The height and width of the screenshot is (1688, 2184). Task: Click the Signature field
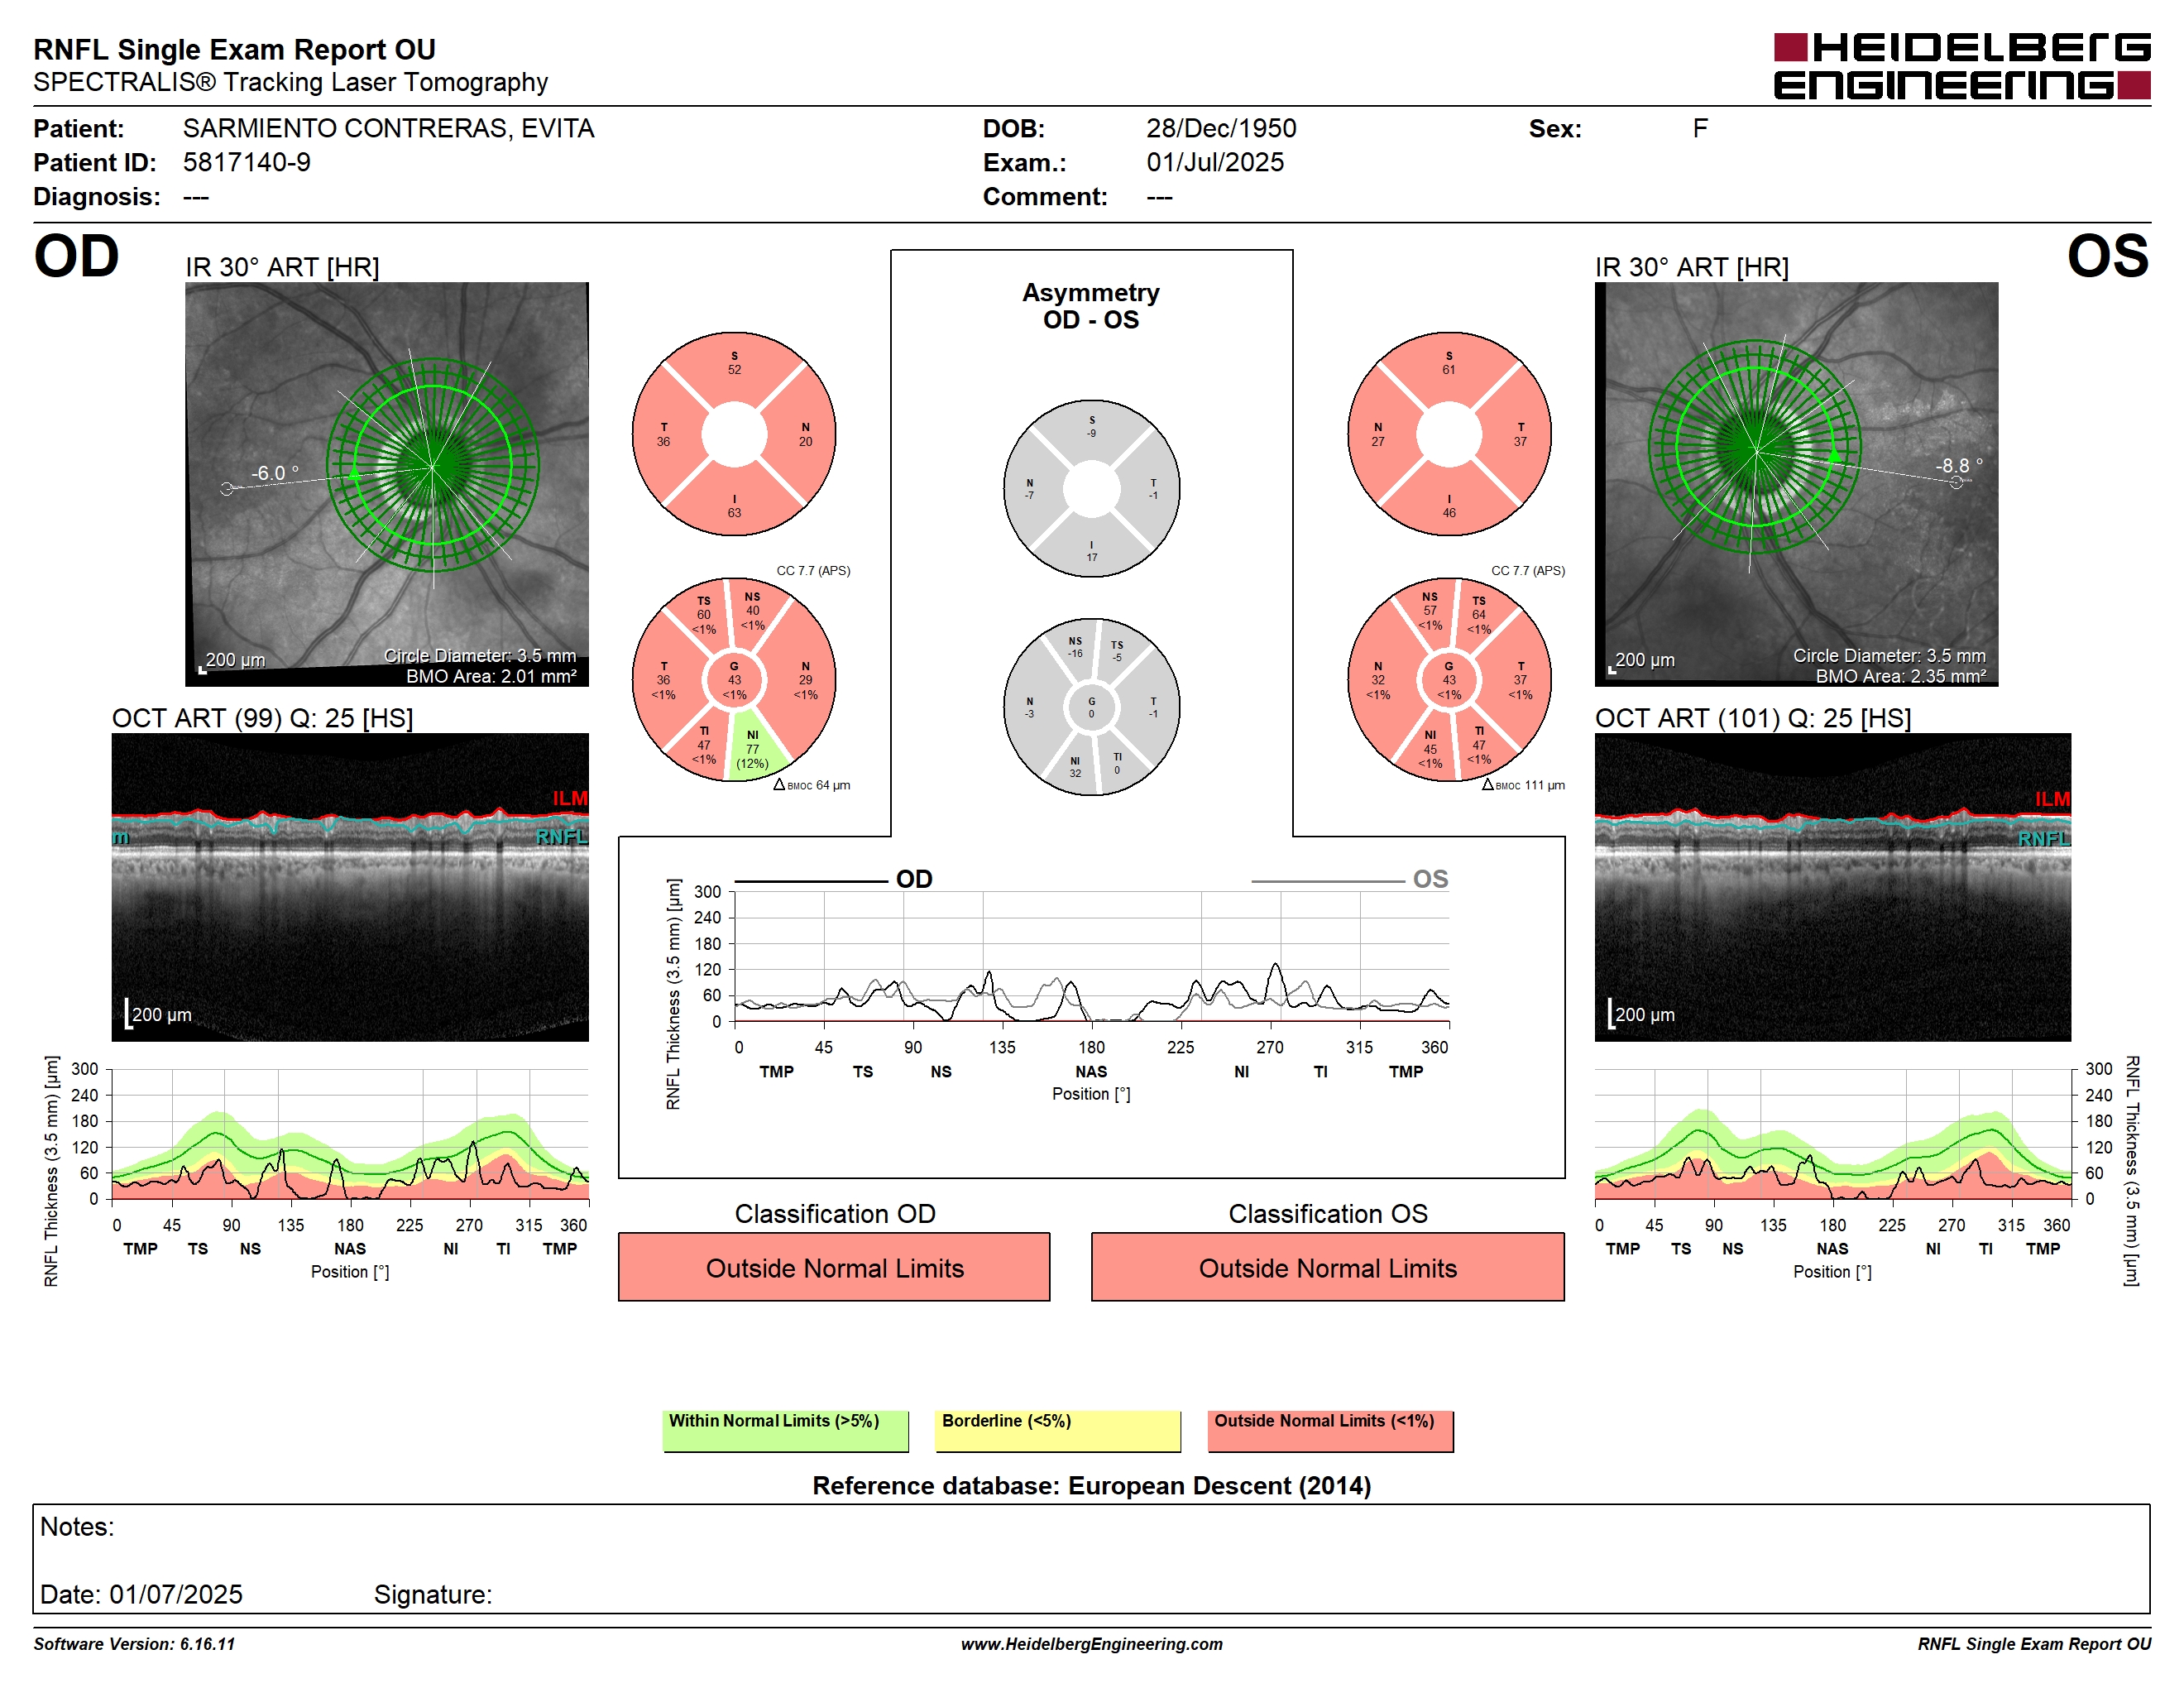pyautogui.click(x=433, y=1595)
